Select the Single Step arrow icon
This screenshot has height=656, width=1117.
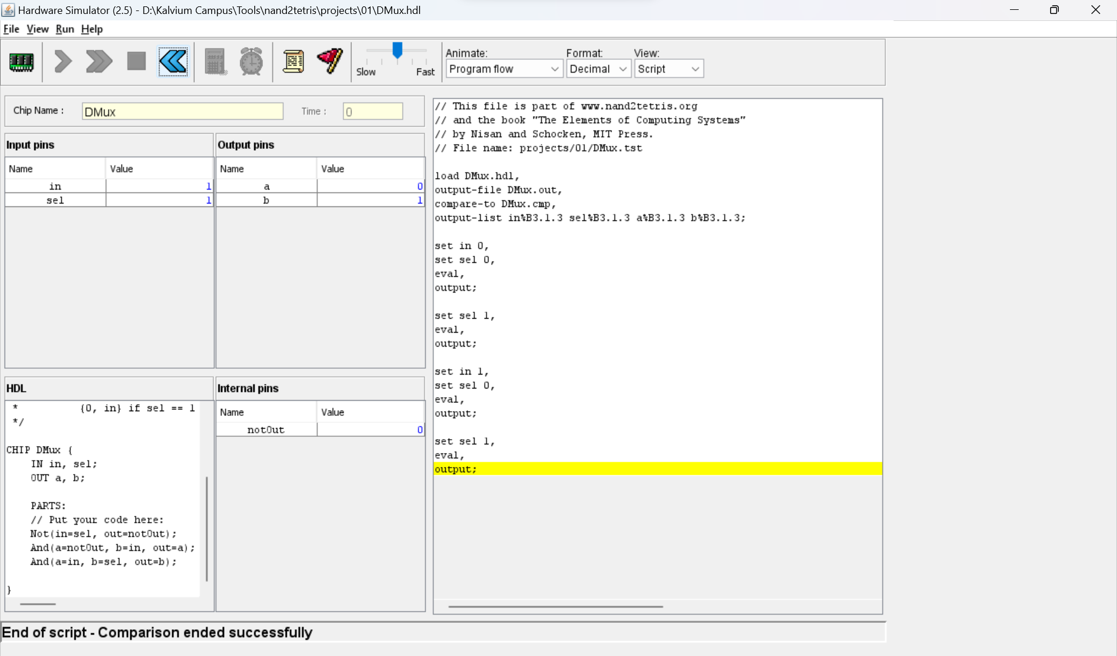[x=63, y=61]
